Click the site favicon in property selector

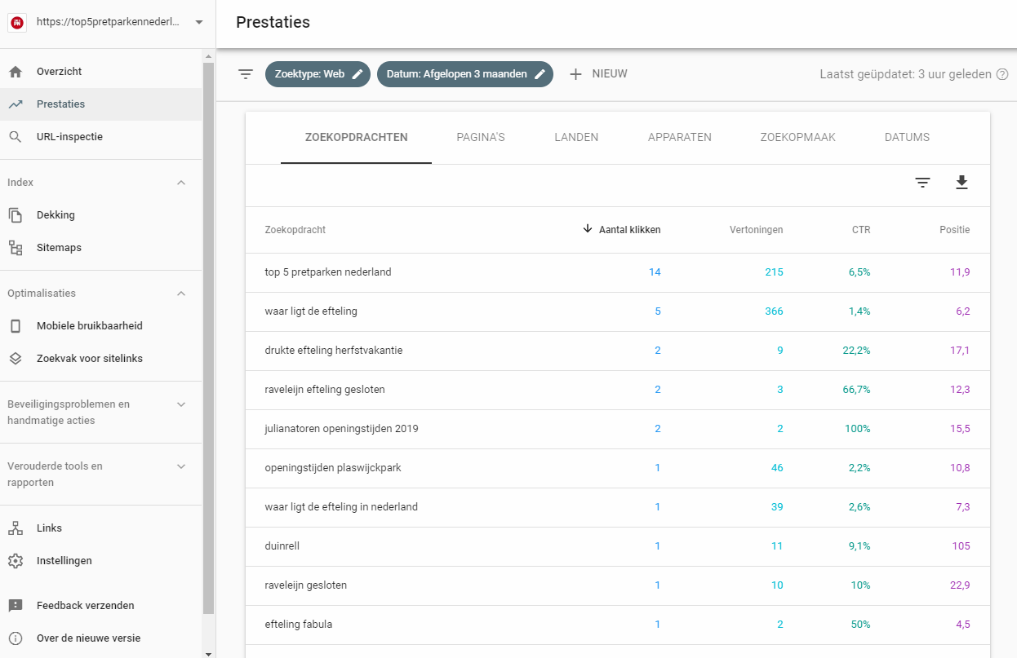tap(16, 23)
